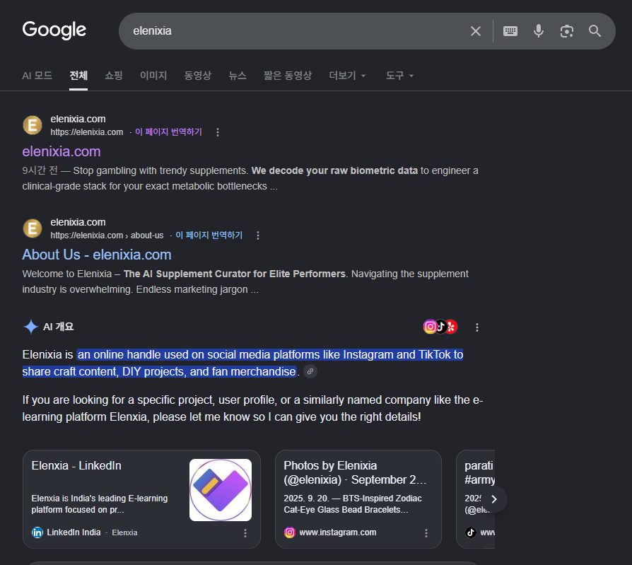Image resolution: width=632 pixels, height=565 pixels.
Task: Open the Instagram card's three-dot menu
Action: [426, 533]
